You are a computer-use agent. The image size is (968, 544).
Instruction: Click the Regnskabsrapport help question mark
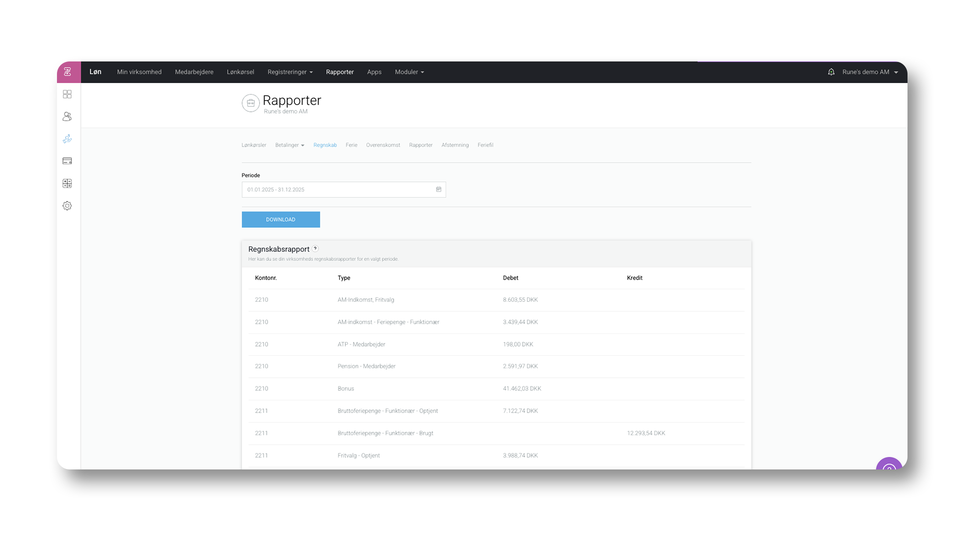315,248
